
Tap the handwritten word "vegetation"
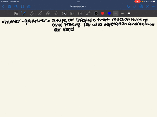(115, 24)
